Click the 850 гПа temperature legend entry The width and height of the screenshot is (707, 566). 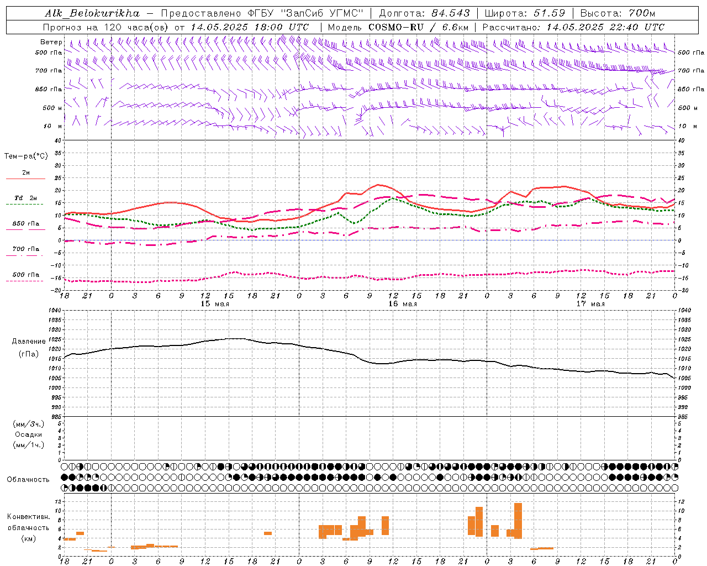click(25, 223)
